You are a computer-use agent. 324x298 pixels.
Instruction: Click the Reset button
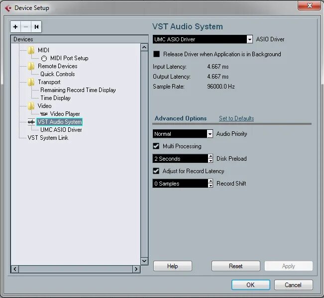(x=235, y=266)
